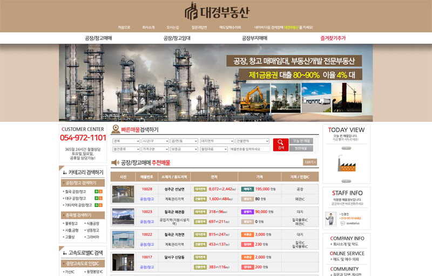
Task: Open listing number 10028 link
Action: click(x=147, y=189)
